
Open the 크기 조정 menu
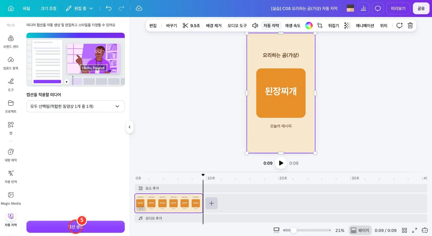tap(49, 8)
